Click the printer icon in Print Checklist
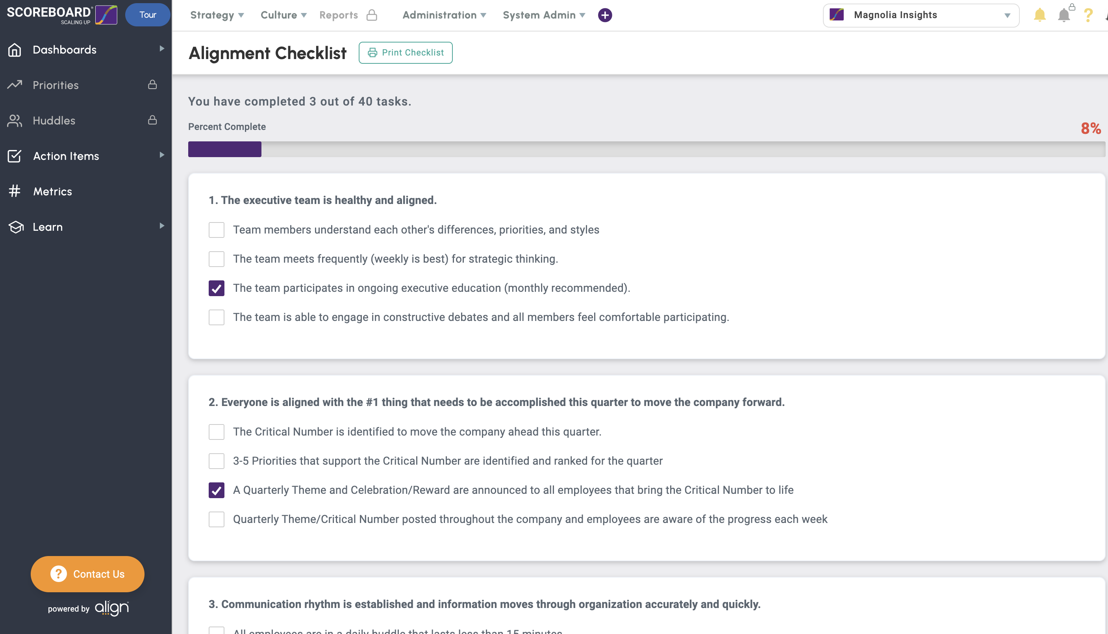The image size is (1108, 634). pyautogui.click(x=372, y=53)
